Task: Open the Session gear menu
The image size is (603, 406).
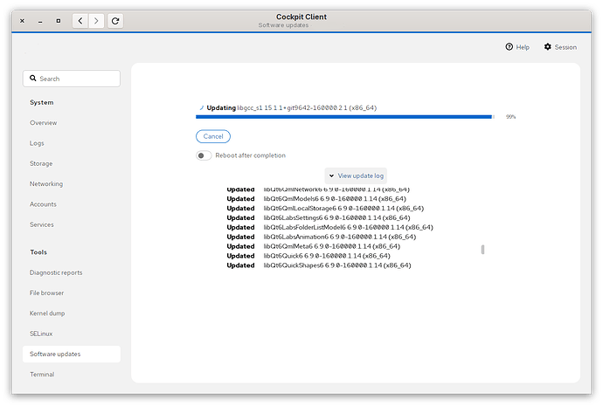Action: [x=560, y=47]
